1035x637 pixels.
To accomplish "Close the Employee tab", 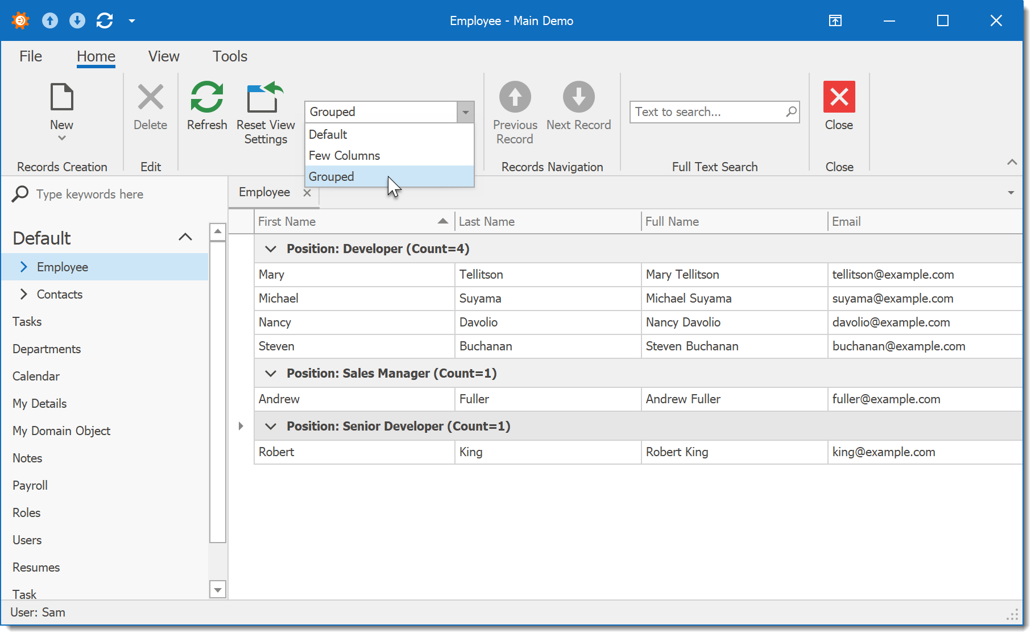I will [308, 192].
